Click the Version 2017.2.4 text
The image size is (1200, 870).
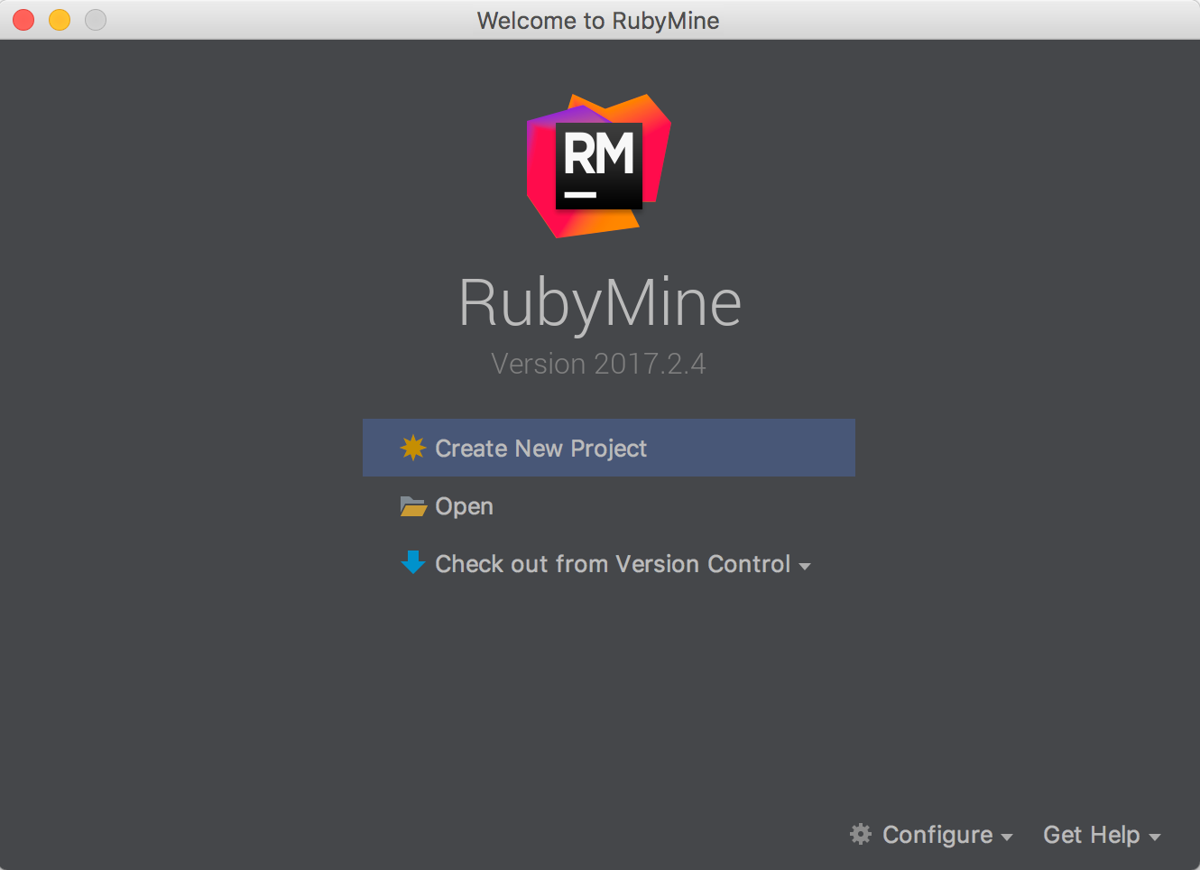599,364
